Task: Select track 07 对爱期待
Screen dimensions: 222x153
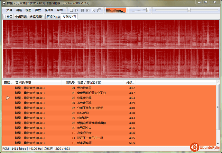Action: tap(109, 118)
